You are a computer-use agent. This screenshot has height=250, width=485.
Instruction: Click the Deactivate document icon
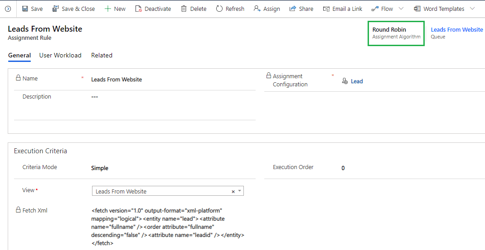[x=139, y=9]
